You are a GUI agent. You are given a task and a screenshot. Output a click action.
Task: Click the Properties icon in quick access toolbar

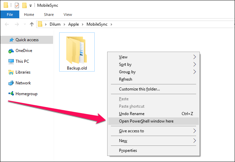point(17,5)
